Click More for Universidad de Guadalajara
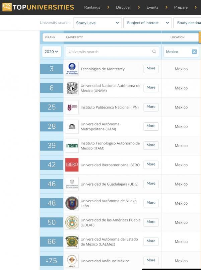Screen dimensions: 201x270 [151, 184]
